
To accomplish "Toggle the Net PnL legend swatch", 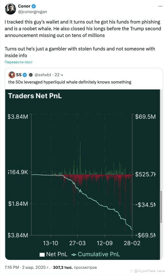I will coord(42,255).
